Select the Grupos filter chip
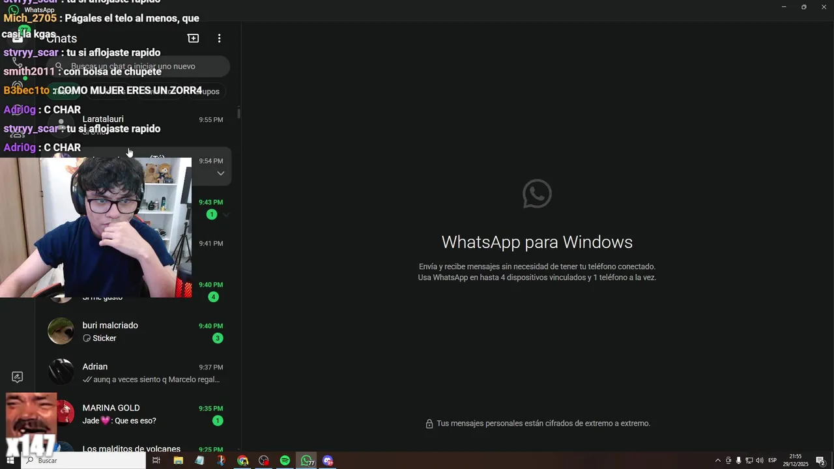Screen dimensions: 834x469 coord(208,91)
